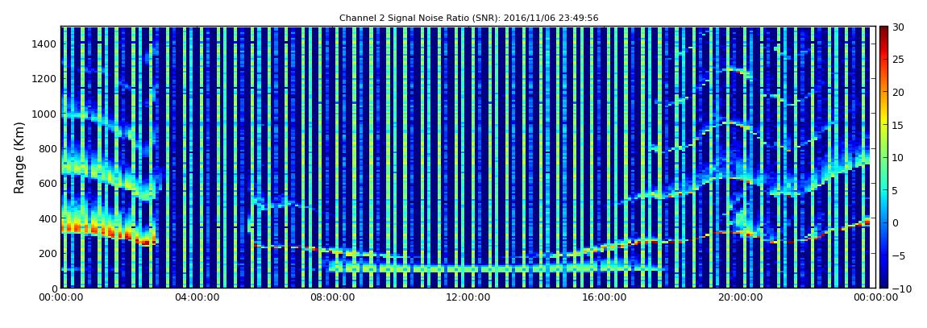Viewport: 927px width, 328px height.
Task: Click the Range (Km) axis label
Action: click(19, 158)
